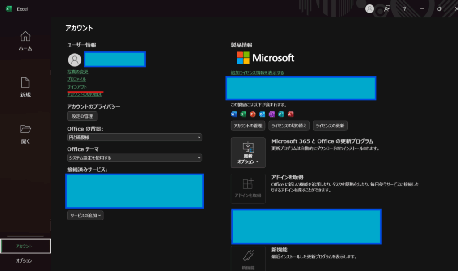The image size is (458, 271).
Task: Click the text 更新プログラムは自動的にダウンロードされインストールされます。
Action: (326, 148)
